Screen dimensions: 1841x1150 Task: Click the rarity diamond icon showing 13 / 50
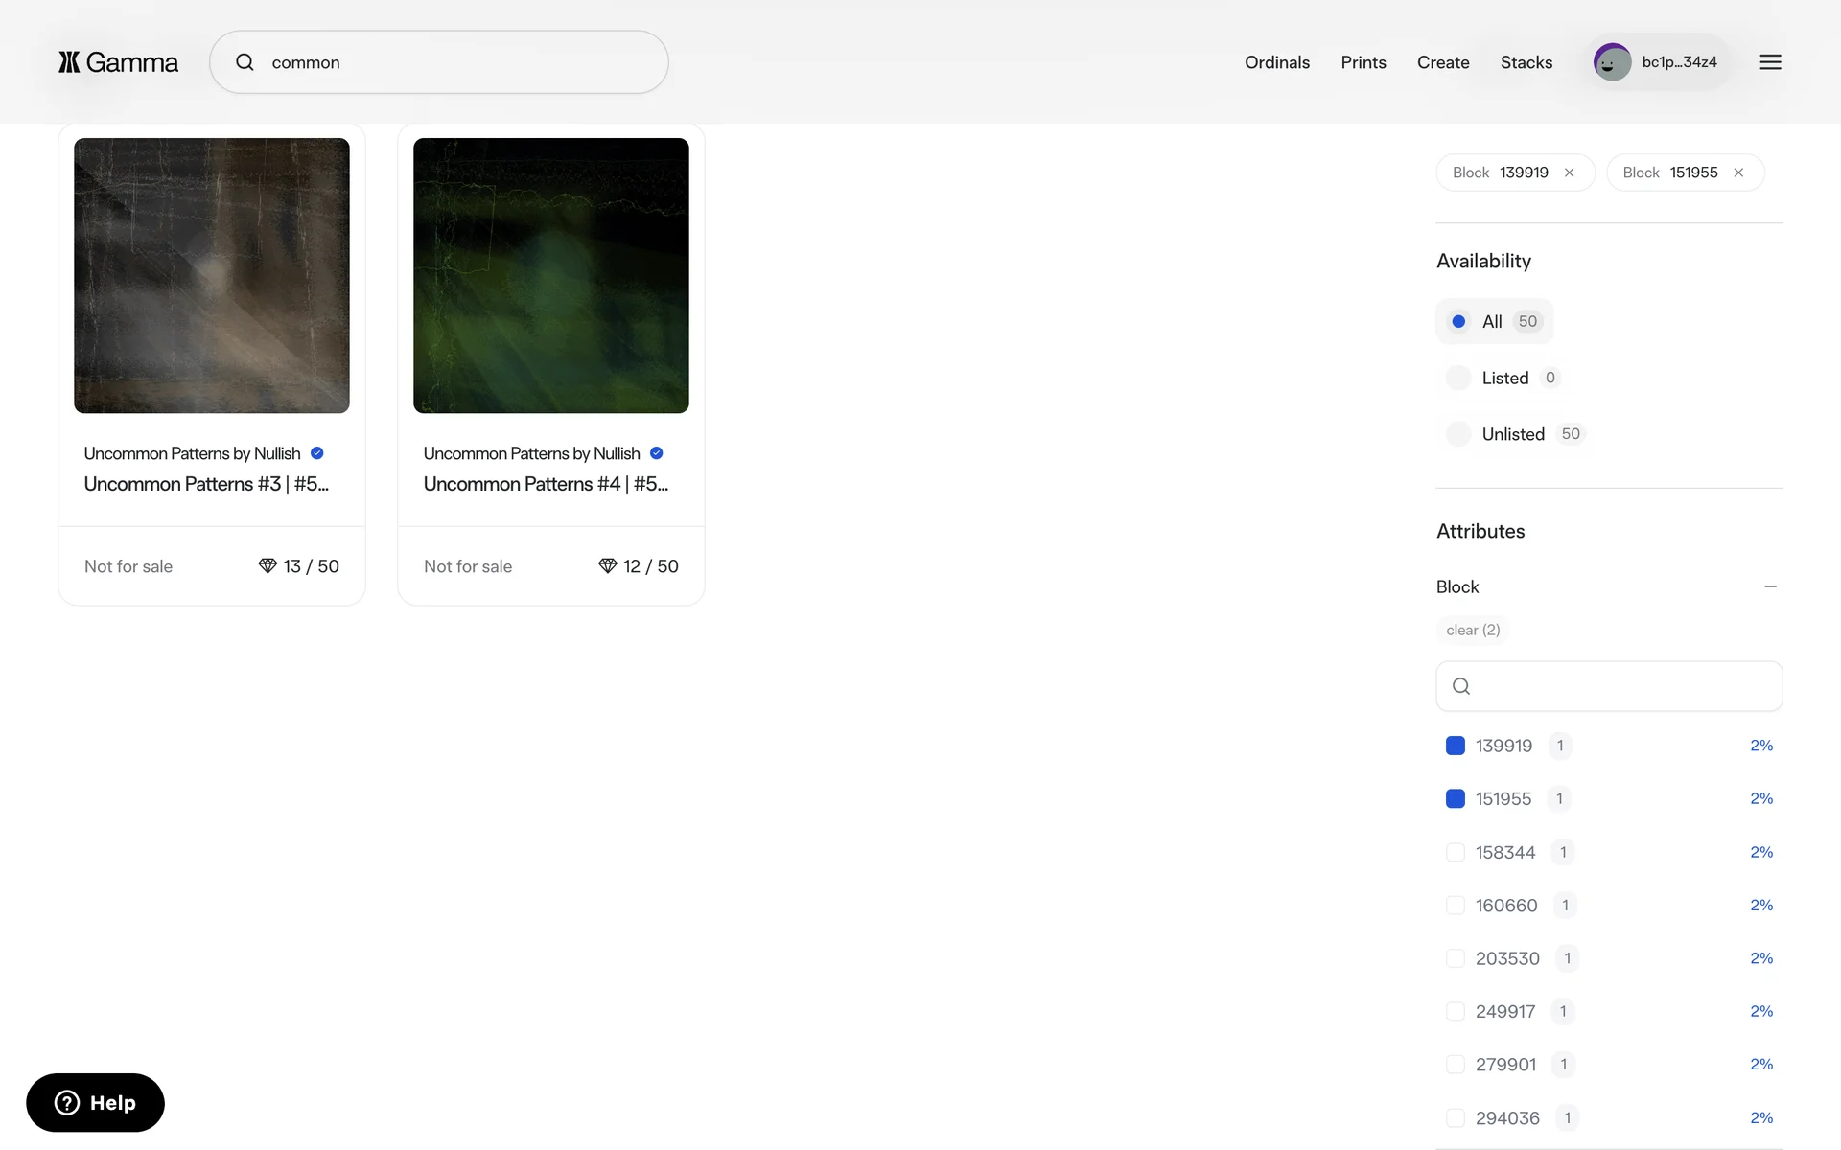click(x=268, y=566)
